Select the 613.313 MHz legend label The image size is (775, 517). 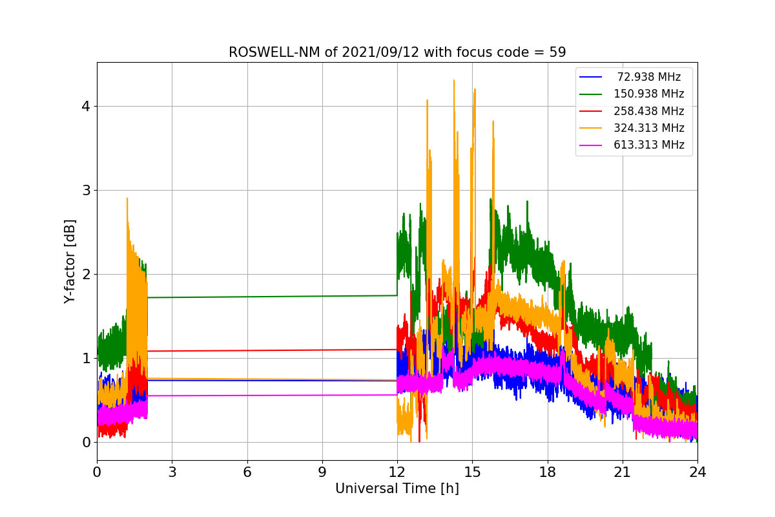pos(649,145)
